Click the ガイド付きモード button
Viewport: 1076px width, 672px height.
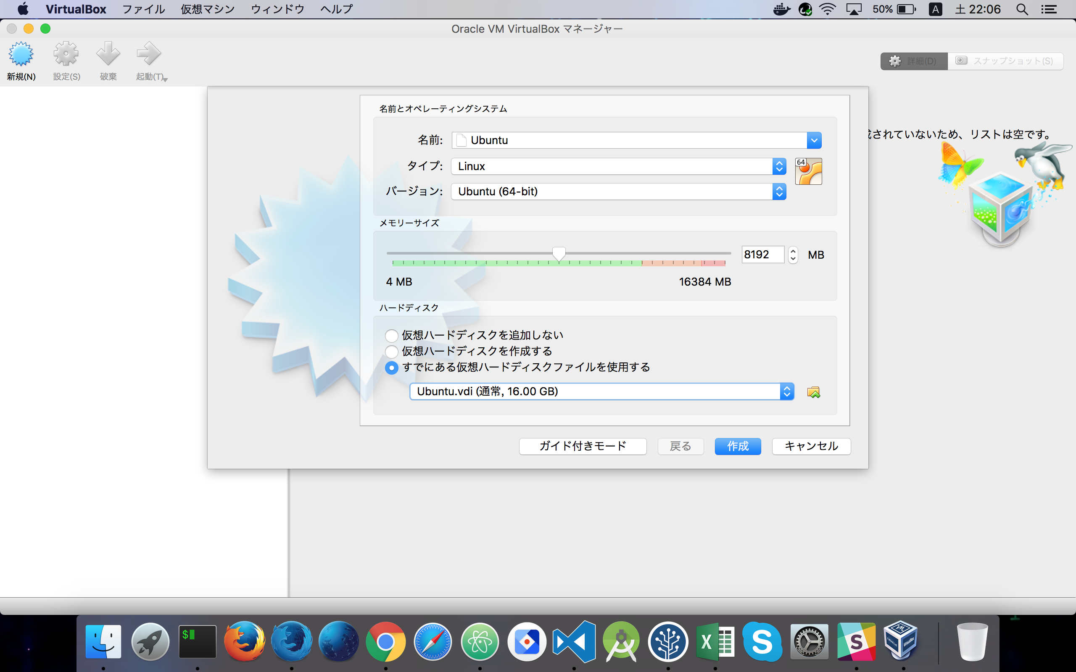(x=583, y=446)
